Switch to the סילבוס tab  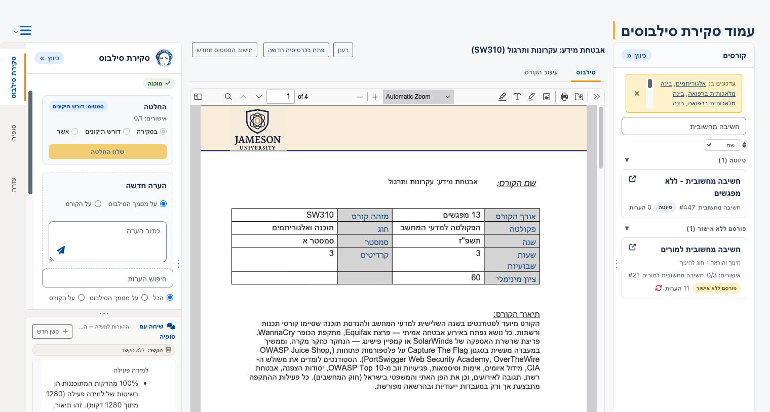(586, 72)
